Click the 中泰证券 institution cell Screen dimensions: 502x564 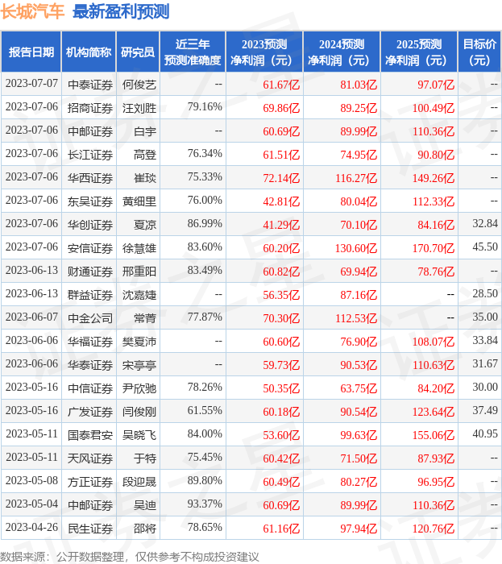click(x=90, y=85)
